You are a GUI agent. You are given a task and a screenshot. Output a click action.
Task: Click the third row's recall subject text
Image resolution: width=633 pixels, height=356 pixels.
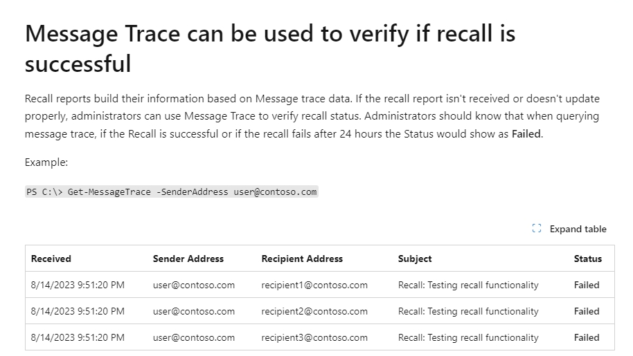point(468,337)
